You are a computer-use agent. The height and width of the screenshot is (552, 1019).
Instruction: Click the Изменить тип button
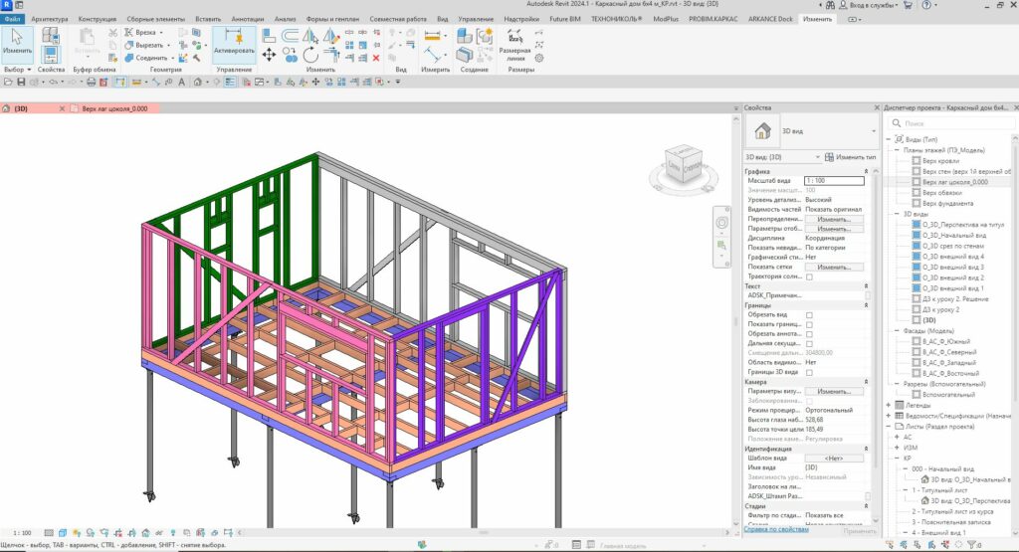coord(850,157)
